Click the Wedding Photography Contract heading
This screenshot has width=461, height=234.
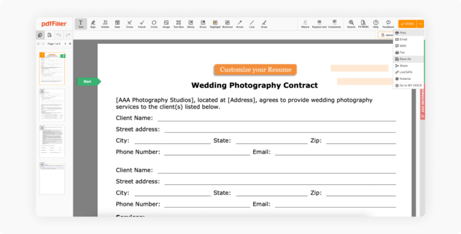(x=255, y=86)
